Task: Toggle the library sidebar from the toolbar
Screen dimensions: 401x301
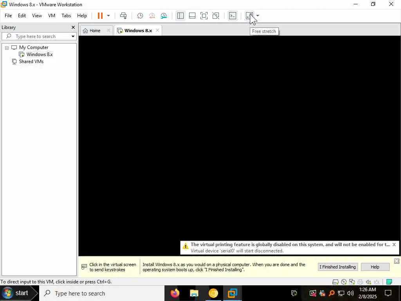Action: point(180,16)
